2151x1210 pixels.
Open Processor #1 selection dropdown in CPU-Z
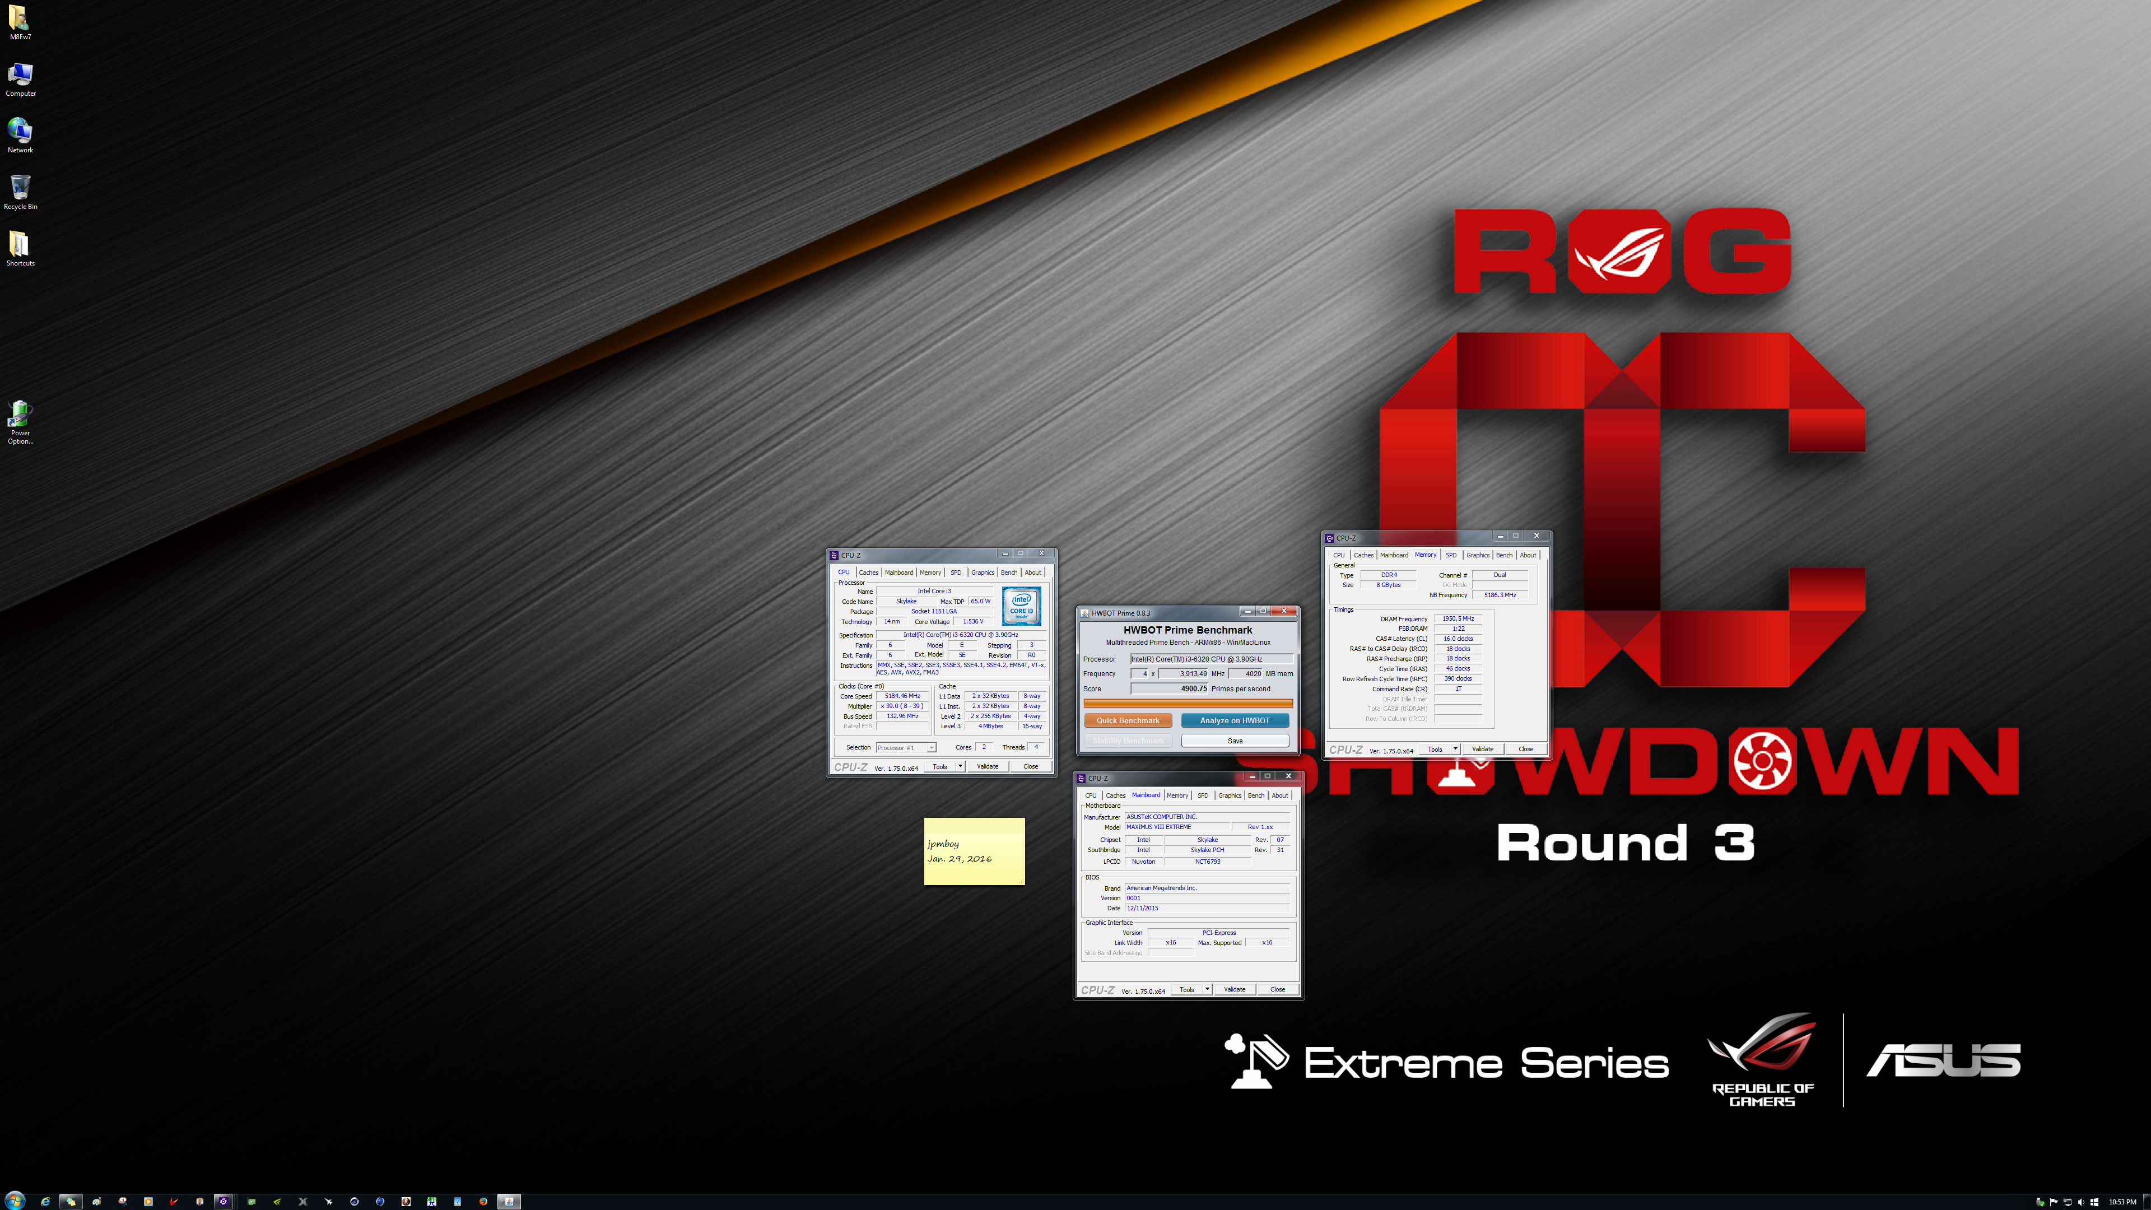(906, 747)
